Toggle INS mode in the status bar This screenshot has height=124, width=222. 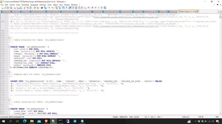(217, 117)
